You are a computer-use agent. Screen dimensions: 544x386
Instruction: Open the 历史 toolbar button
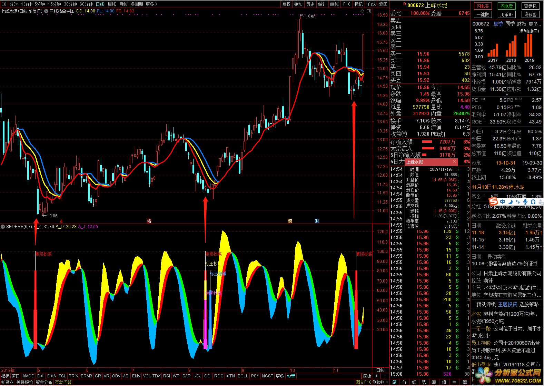(310, 4)
